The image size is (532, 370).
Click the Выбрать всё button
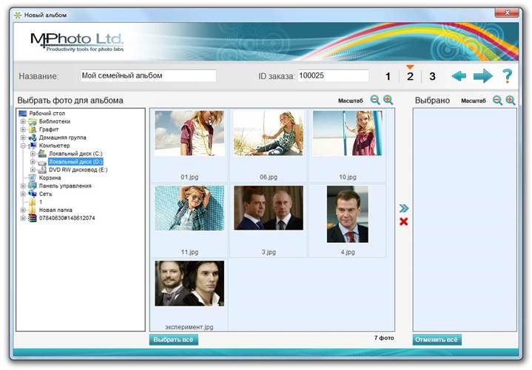[173, 340]
